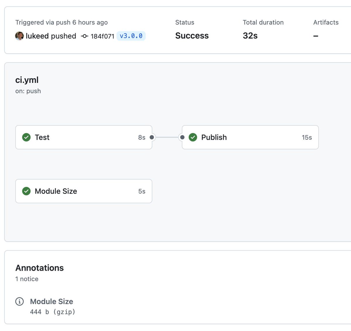Click the 1 notice label under Annotations
The image size is (351, 331).
27,279
